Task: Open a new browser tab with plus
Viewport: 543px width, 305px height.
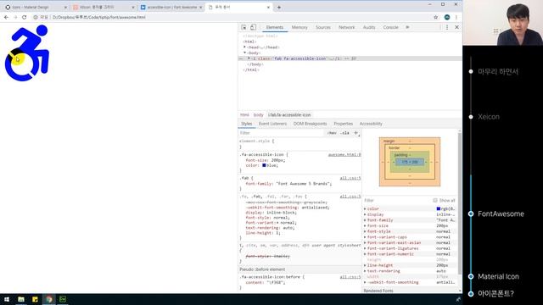Action: coord(279,7)
